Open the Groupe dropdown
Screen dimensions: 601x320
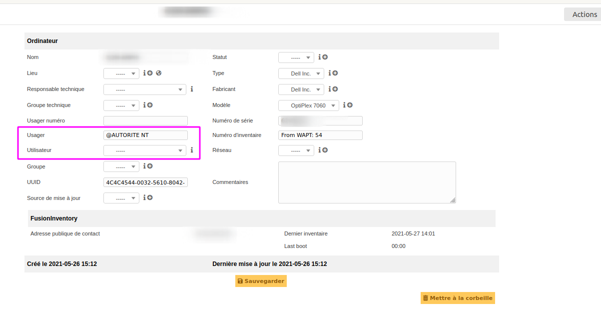coord(121,166)
